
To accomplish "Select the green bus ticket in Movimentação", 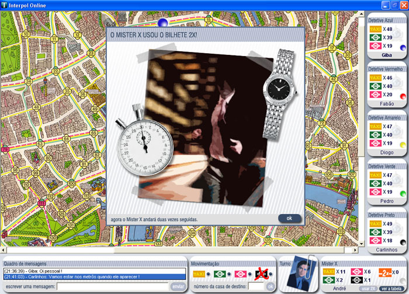I will tap(220, 274).
